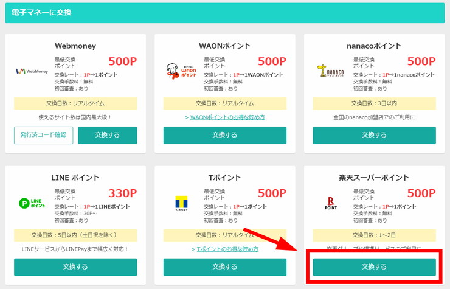Click the 楽天スーパーポイント card title
Image resolution: width=450 pixels, height=289 pixels.
[374, 178]
